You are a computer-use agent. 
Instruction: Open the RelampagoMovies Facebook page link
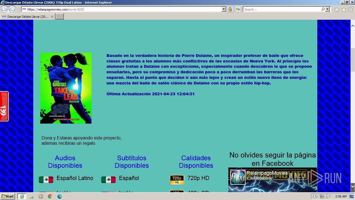pyautogui.click(x=267, y=173)
